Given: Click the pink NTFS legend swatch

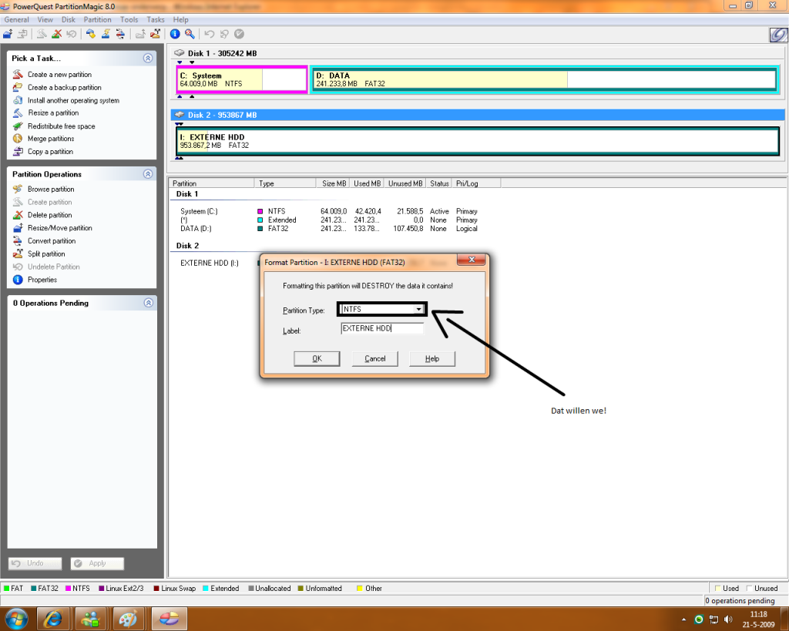Looking at the screenshot, I should [68, 588].
